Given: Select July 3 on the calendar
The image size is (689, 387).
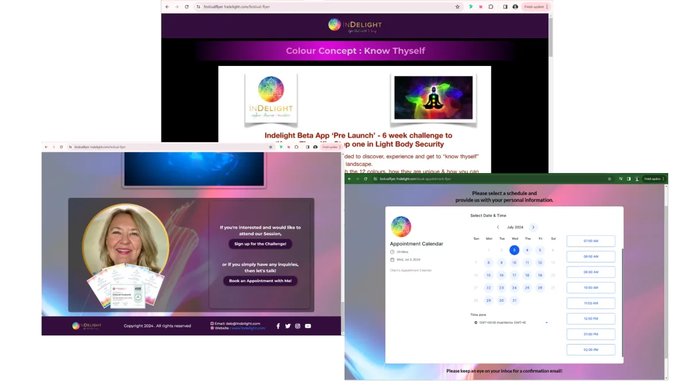Looking at the screenshot, I should point(514,250).
